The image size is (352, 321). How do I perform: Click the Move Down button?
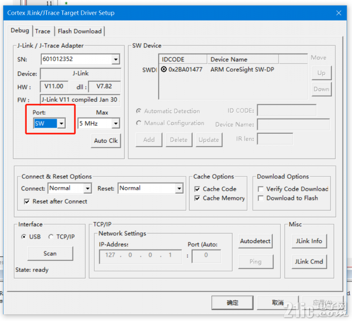[321, 89]
